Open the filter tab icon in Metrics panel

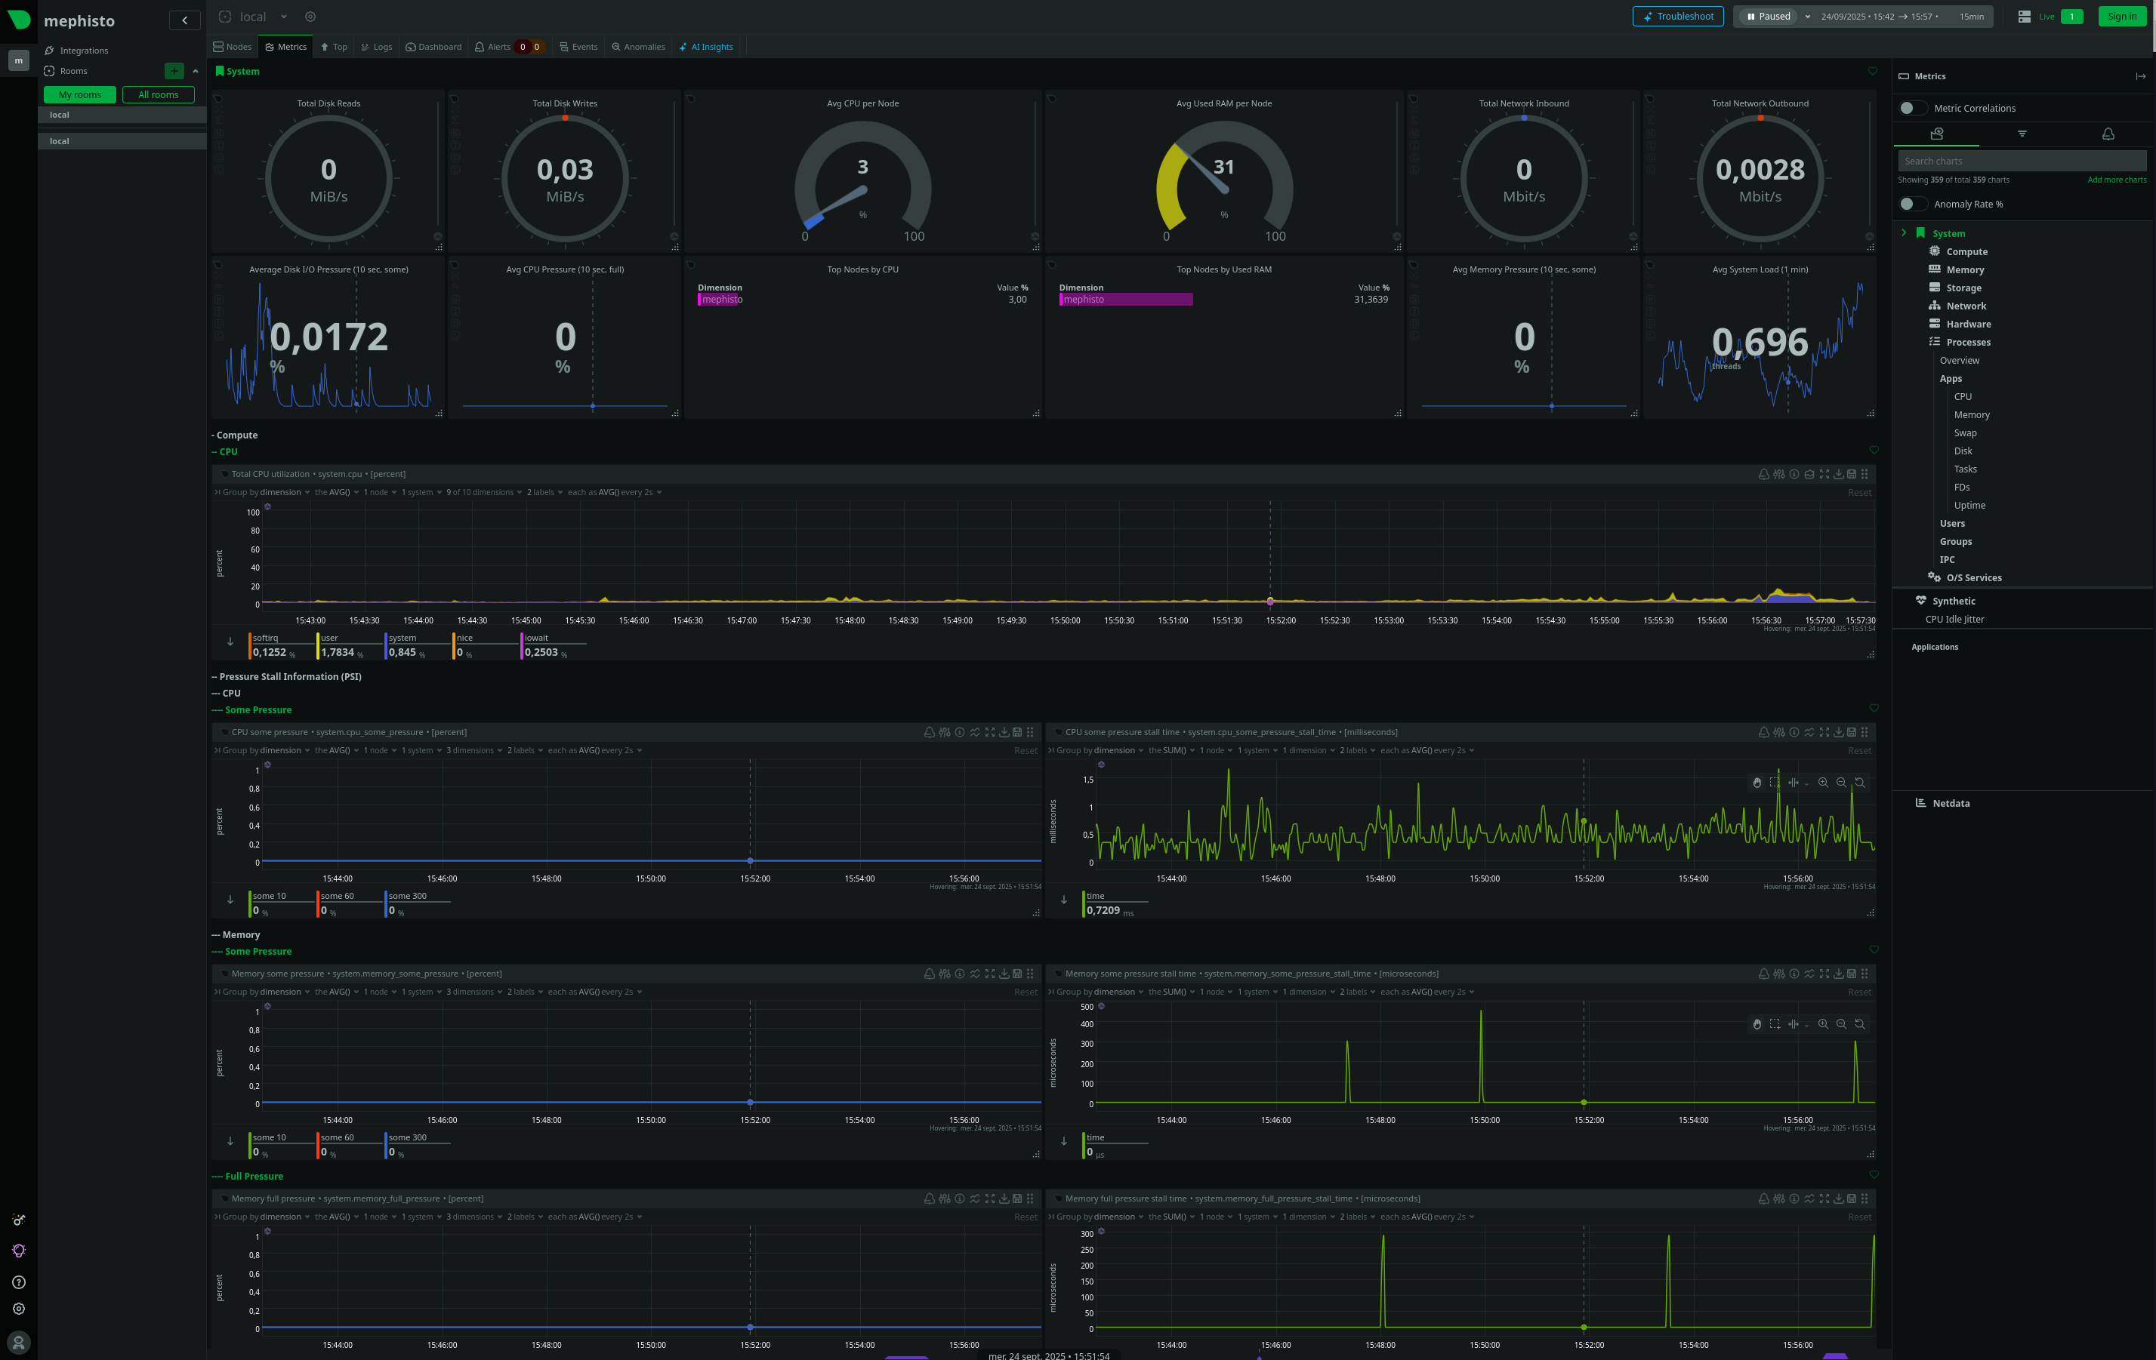pyautogui.click(x=2022, y=134)
